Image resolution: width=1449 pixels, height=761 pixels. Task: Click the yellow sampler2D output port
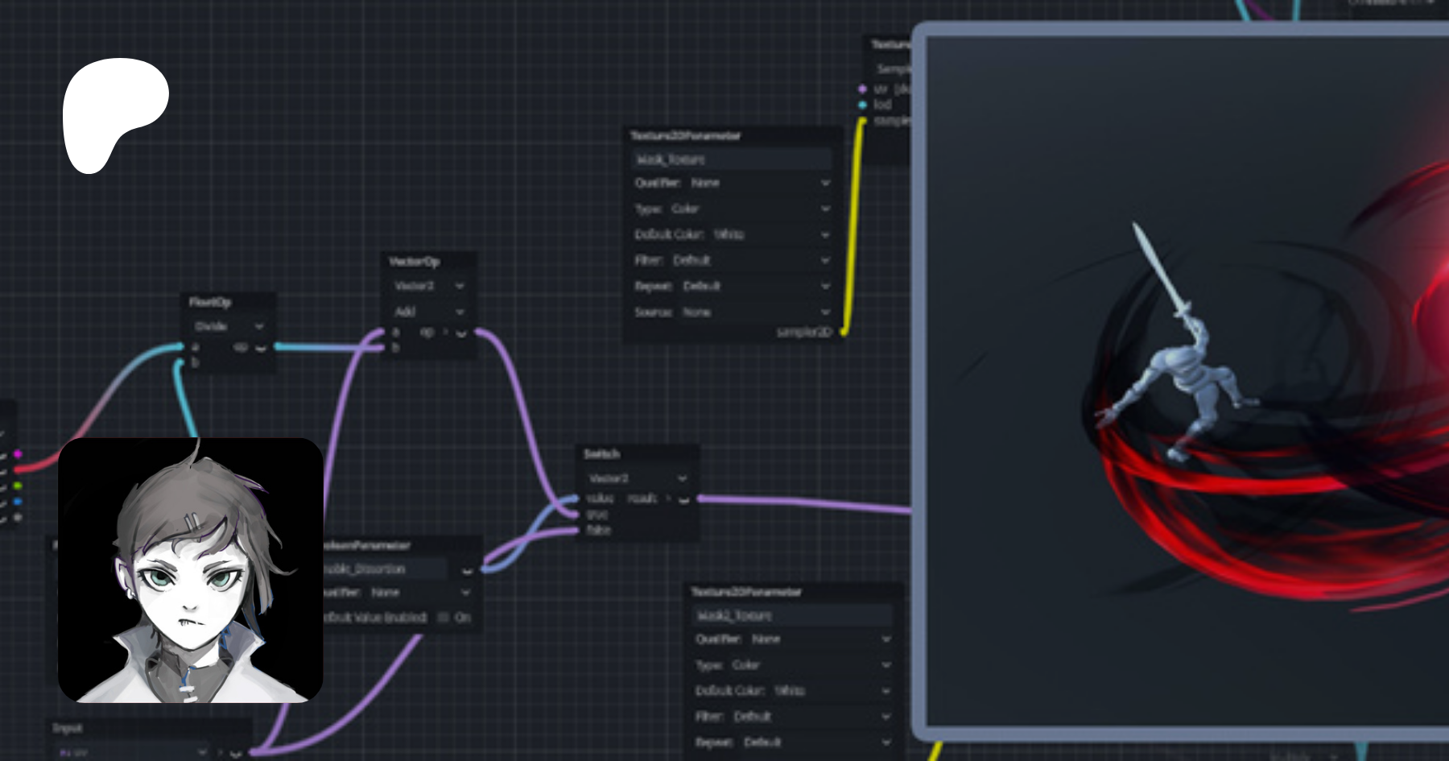pyautogui.click(x=844, y=331)
